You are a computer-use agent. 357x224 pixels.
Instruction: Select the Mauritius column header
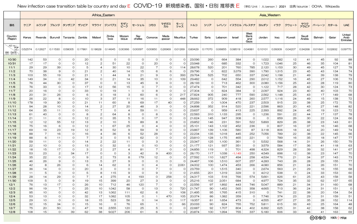[x=180, y=38]
